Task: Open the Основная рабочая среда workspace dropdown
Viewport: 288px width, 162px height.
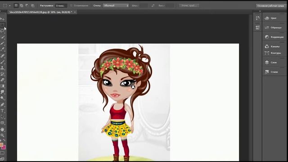Action: (271, 6)
